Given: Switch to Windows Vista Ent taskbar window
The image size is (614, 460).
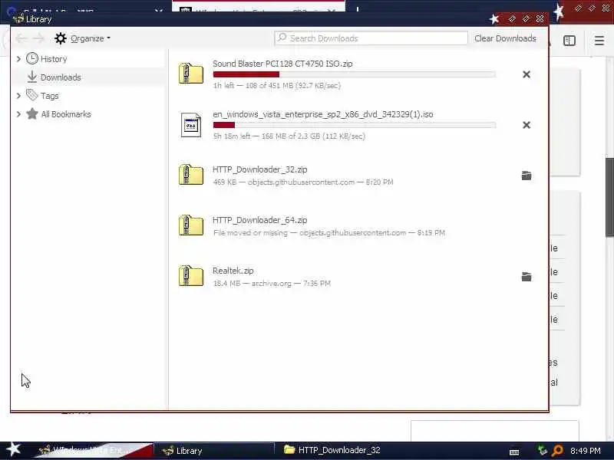Looking at the screenshot, I should point(94,451).
